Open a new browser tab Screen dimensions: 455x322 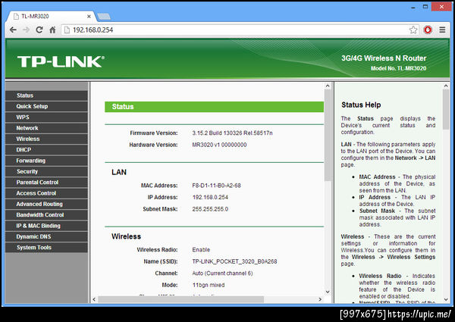pos(104,17)
